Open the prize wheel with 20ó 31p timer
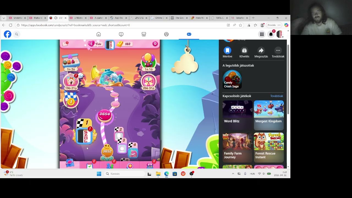This screenshot has height=198, width=352. (148, 81)
